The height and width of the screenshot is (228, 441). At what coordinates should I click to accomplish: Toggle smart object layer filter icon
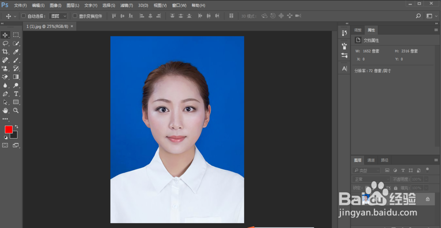419,170
